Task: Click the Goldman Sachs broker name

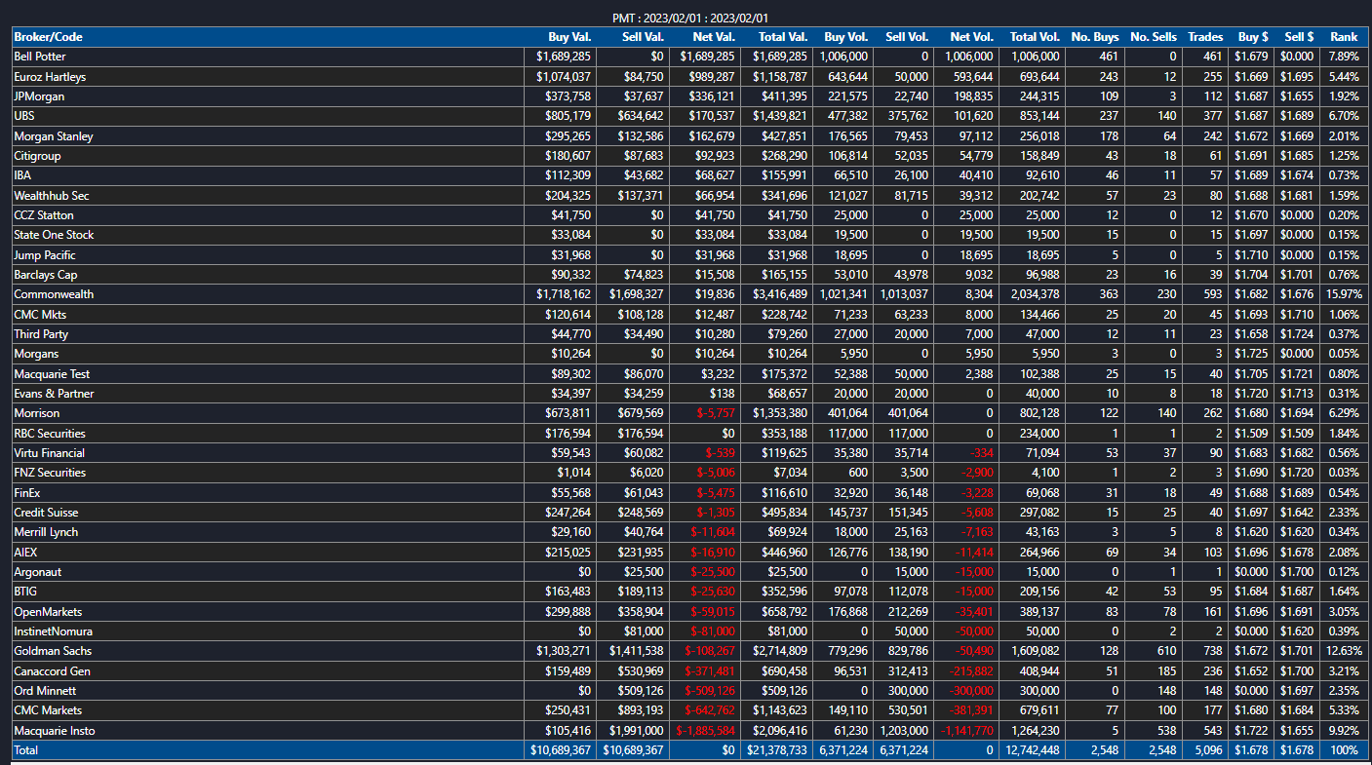Action: click(x=53, y=651)
